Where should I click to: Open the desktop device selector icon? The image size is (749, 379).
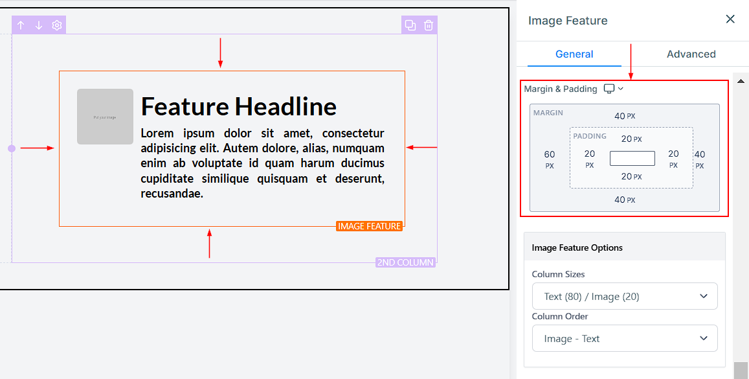[612, 89]
